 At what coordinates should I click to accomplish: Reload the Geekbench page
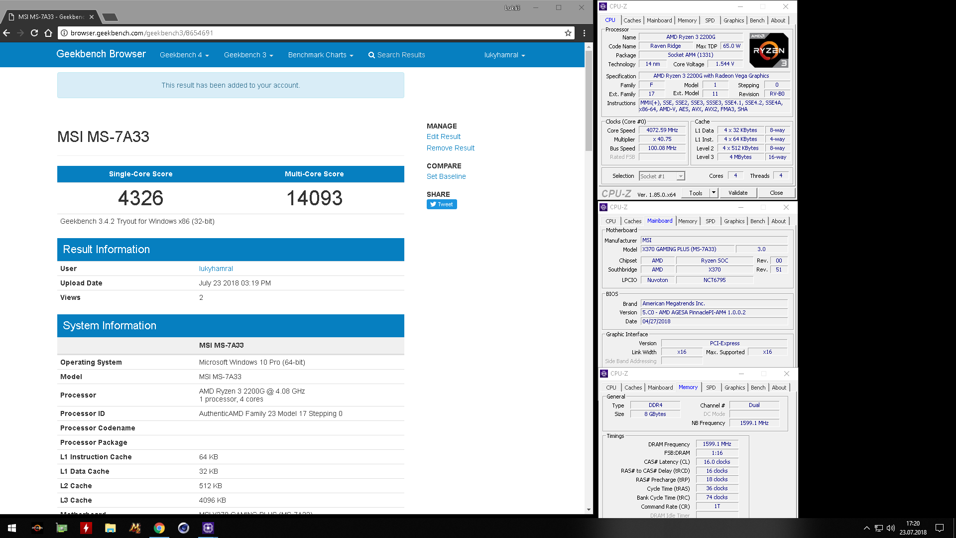tap(34, 33)
